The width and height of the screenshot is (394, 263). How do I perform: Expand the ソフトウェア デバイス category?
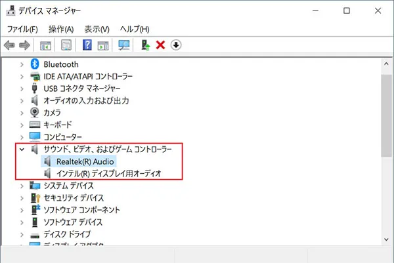pos(22,222)
